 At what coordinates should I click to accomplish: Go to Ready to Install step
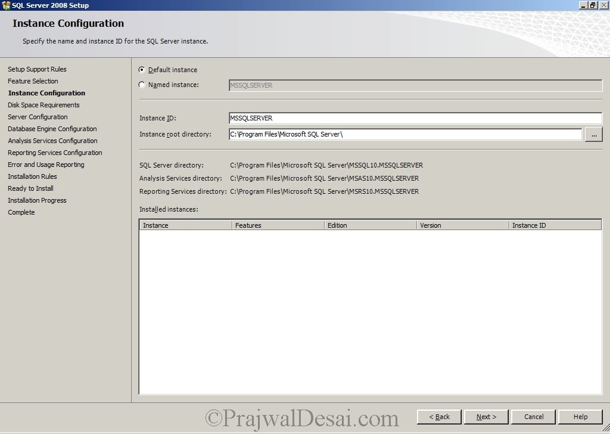click(31, 188)
